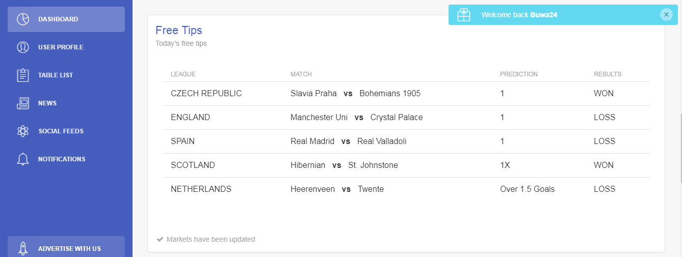Click the Free Tips card heading
Viewport: 682px width, 257px height.
tap(179, 31)
